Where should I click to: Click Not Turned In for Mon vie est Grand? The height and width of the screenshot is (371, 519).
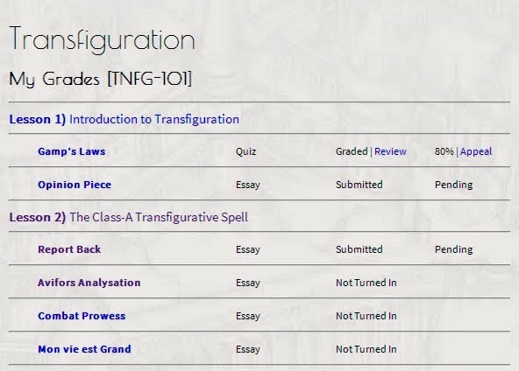(366, 349)
